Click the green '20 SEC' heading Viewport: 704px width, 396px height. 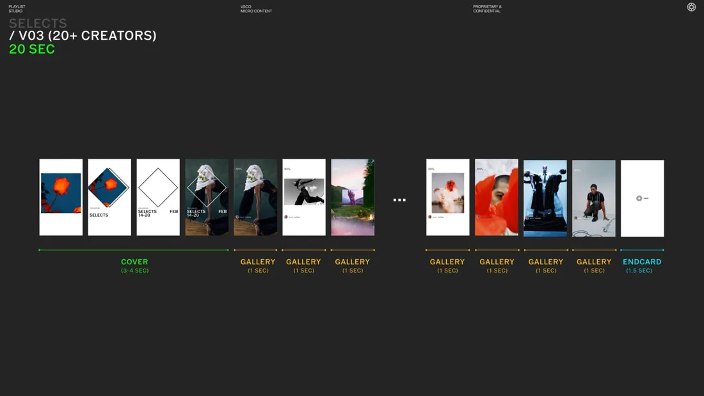pyautogui.click(x=32, y=49)
